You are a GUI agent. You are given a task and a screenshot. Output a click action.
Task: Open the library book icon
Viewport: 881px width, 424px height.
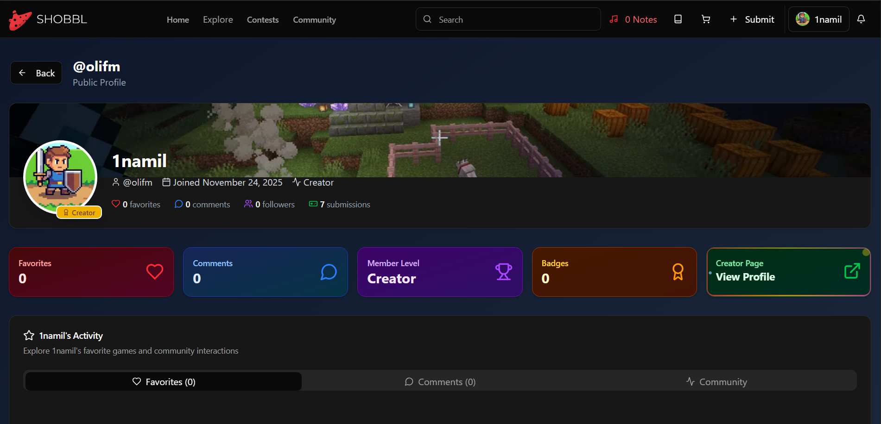click(x=678, y=19)
